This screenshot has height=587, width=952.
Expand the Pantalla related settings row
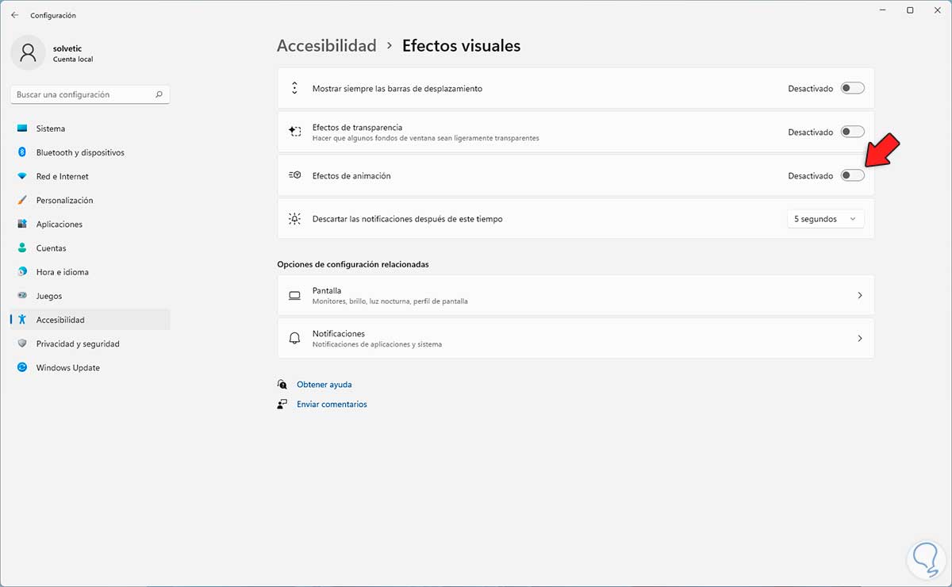pyautogui.click(x=575, y=295)
